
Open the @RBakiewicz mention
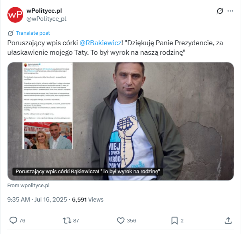[100, 43]
